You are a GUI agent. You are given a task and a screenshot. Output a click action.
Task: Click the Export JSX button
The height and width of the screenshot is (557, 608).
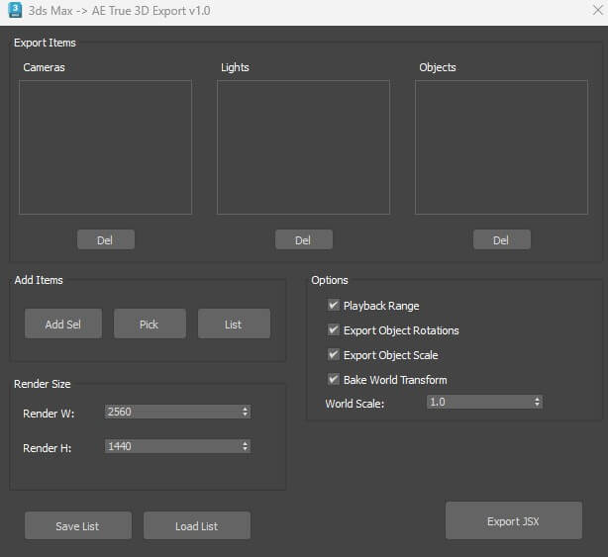coord(513,520)
